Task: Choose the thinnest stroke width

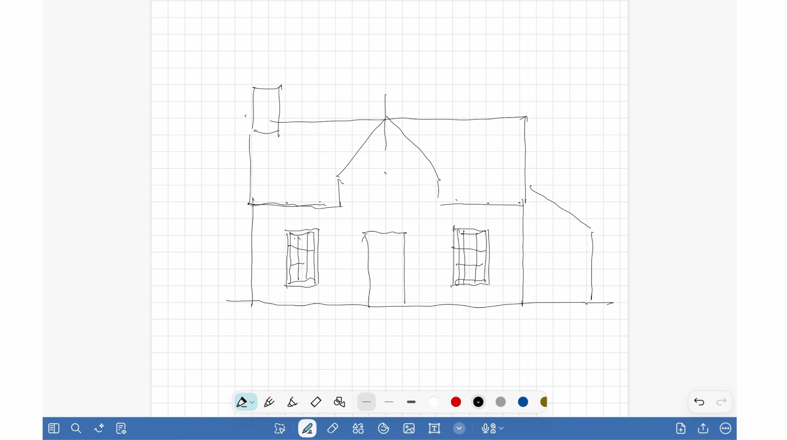Action: coord(367,402)
